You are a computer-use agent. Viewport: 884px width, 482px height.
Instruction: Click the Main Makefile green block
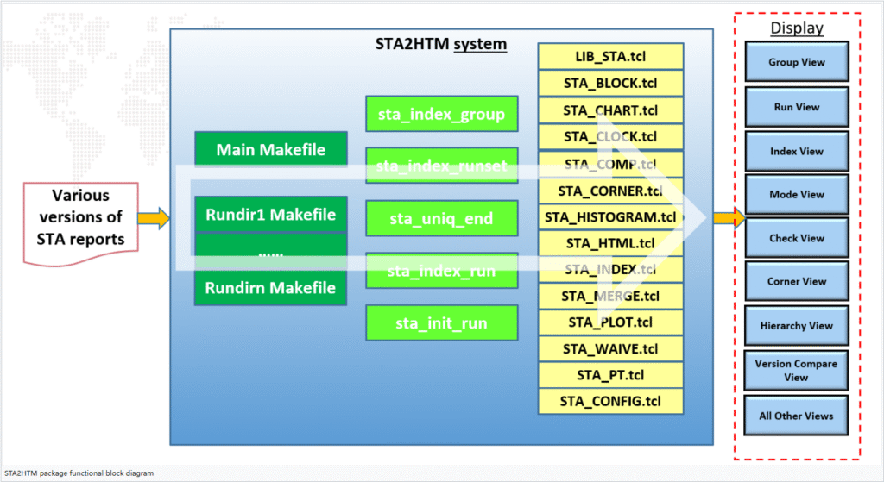tap(270, 149)
